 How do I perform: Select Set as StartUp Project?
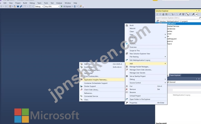click(146, 76)
